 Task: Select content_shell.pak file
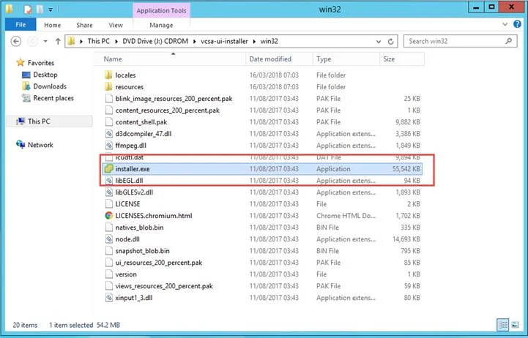tap(141, 122)
